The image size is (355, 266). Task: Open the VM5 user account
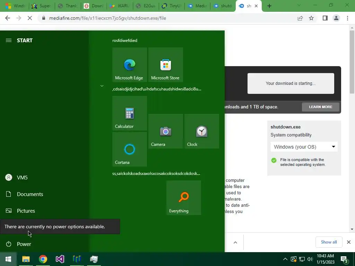[44, 178]
